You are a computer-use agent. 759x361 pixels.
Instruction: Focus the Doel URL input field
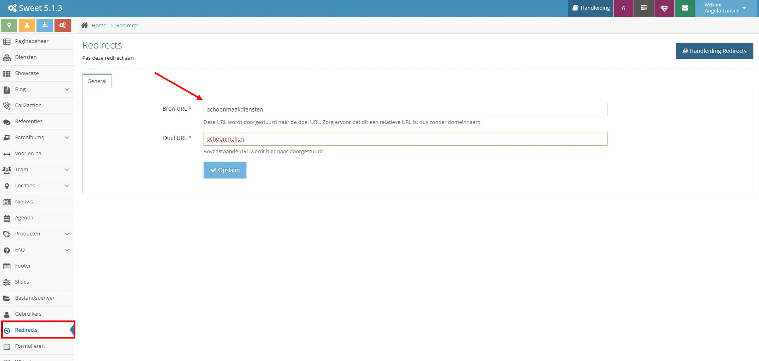[405, 139]
